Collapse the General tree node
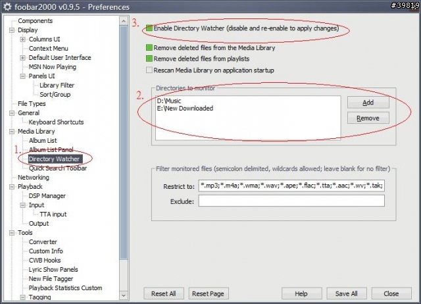Screen dimensions: 421x304 (12, 113)
